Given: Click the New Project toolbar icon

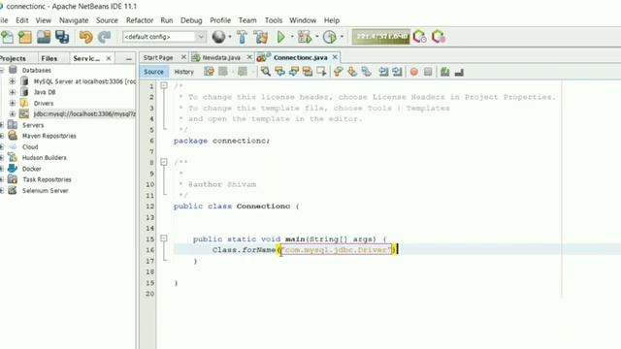Looking at the screenshot, I should click(25, 37).
